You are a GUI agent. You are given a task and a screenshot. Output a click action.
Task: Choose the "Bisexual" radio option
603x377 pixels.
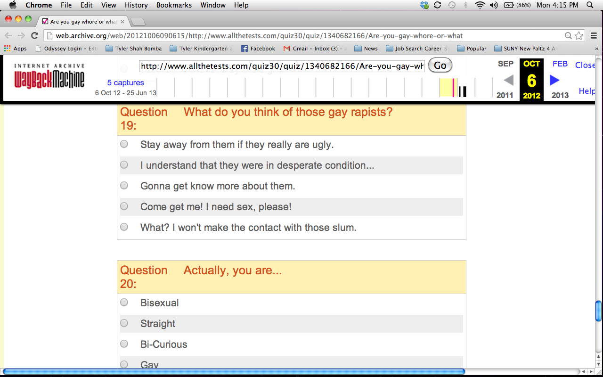coord(124,303)
